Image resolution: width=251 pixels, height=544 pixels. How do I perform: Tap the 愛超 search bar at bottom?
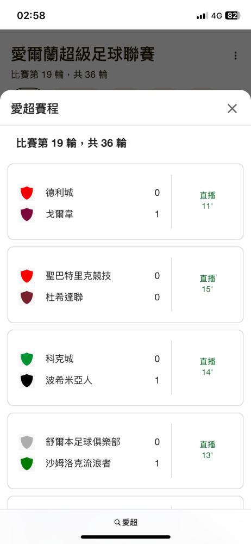coord(125,522)
